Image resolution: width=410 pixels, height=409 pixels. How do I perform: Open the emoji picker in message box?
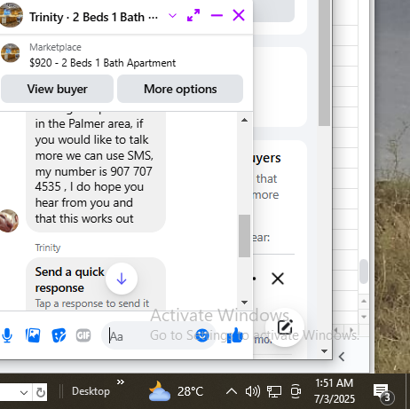click(x=202, y=335)
